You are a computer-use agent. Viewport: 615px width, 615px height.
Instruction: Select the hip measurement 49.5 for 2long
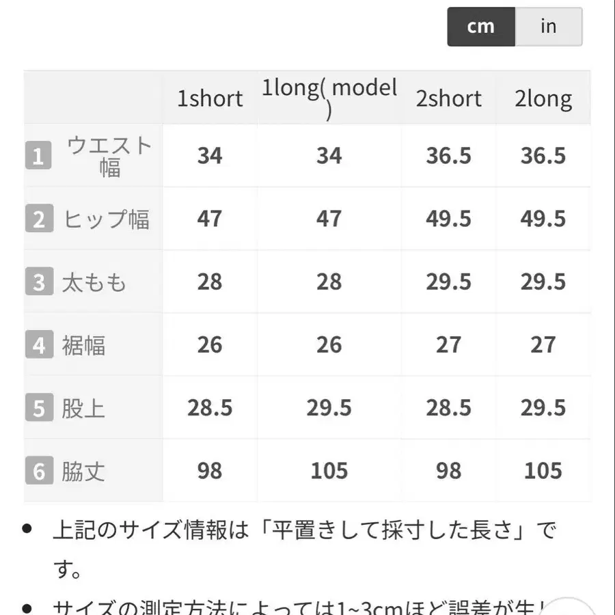[x=544, y=219]
